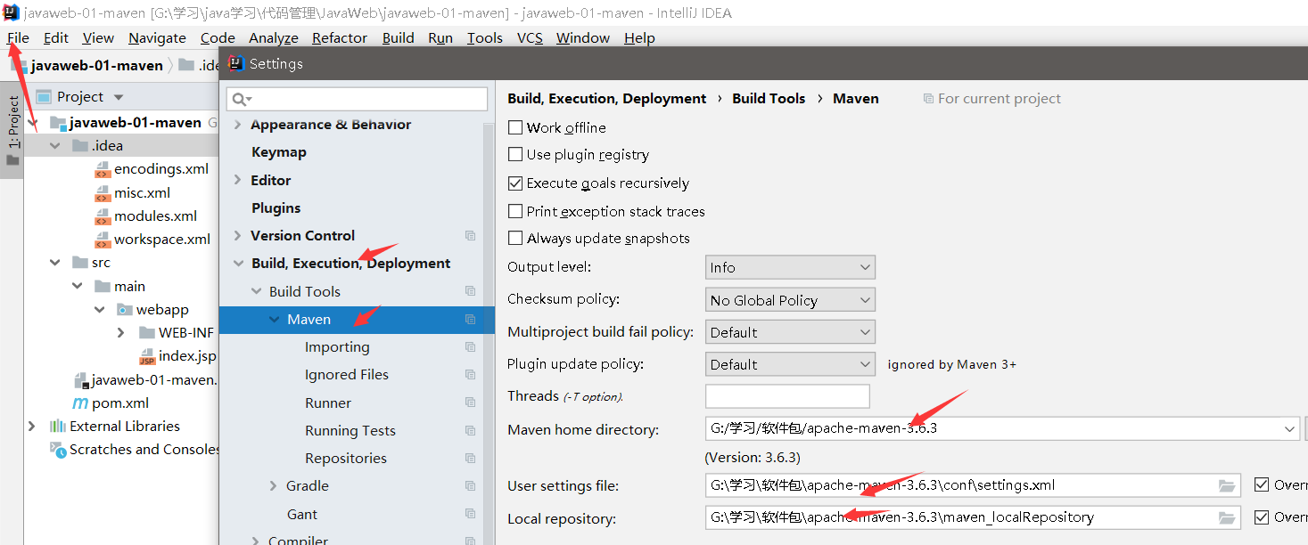The width and height of the screenshot is (1308, 545).
Task: Select Running Tests under Maven
Action: pyautogui.click(x=350, y=430)
